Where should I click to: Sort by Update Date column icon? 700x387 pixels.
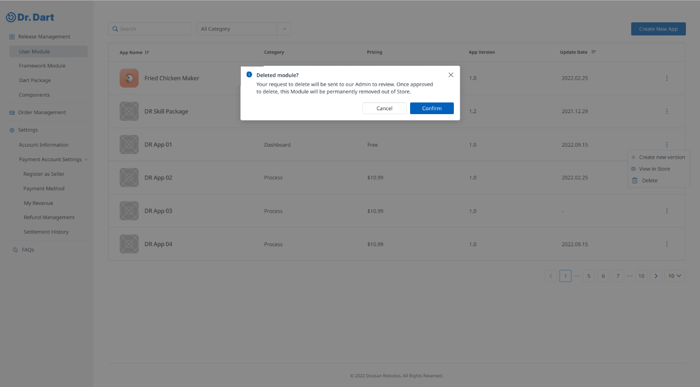click(593, 52)
